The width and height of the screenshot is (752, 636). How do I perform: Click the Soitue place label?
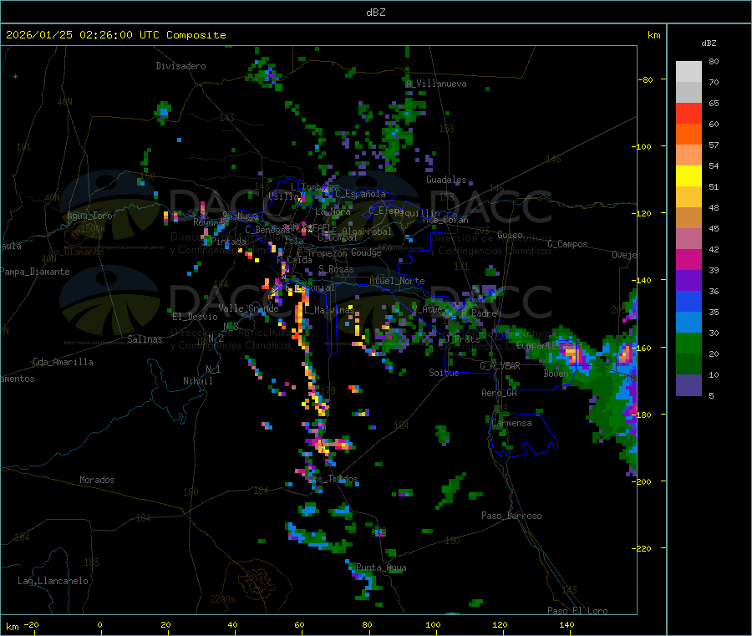(444, 373)
